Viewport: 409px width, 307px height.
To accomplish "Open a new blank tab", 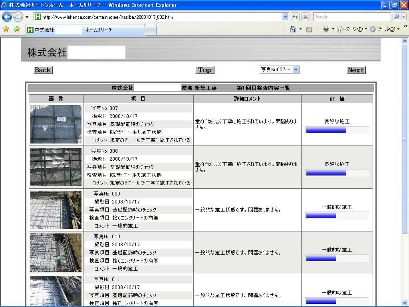I will tap(151, 30).
